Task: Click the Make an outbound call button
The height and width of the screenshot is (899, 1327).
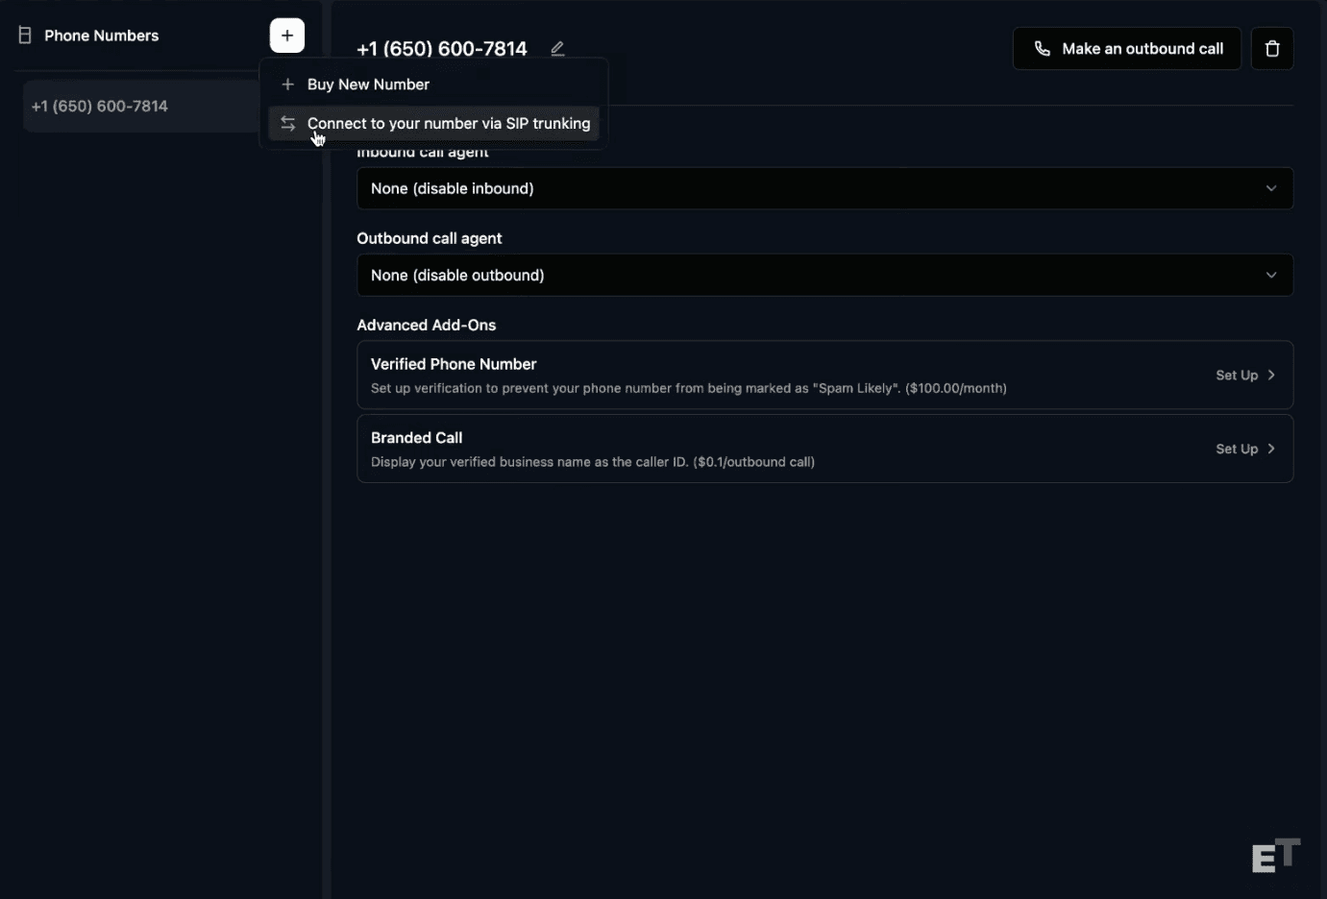Action: coord(1126,48)
